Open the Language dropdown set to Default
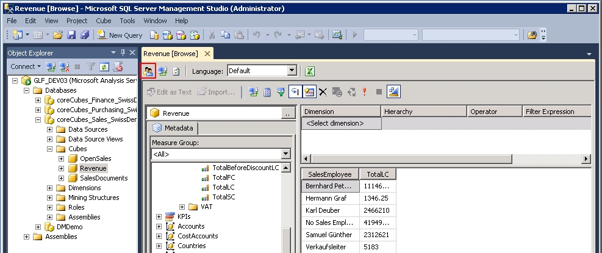The image size is (602, 253). click(x=292, y=71)
